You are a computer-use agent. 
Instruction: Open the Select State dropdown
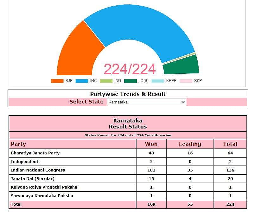[146, 102]
